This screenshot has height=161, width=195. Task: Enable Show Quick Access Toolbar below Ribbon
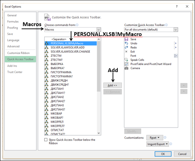coord(46,140)
